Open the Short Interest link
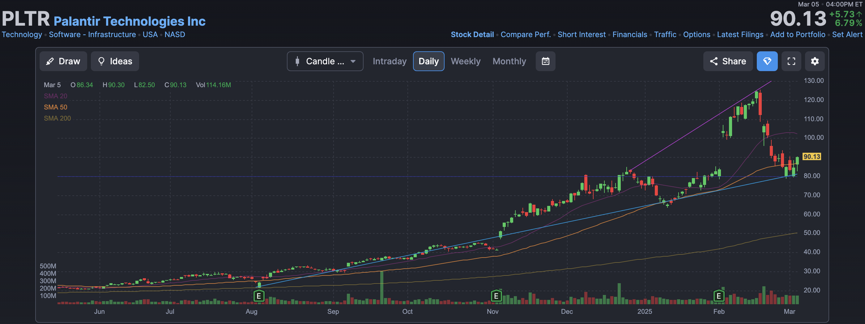Image resolution: width=865 pixels, height=324 pixels. pos(582,35)
